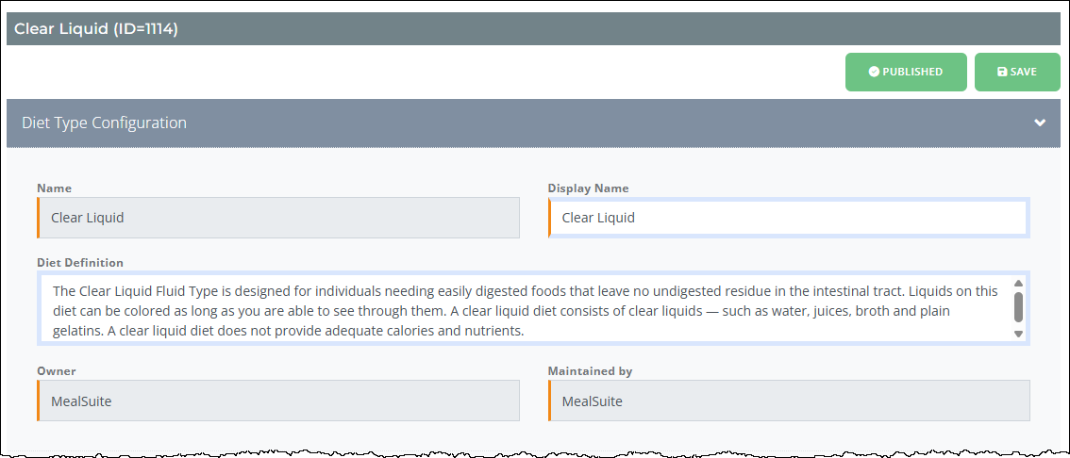Click the Maintained by field showing MealSuite
This screenshot has width=1070, height=458.
click(789, 401)
